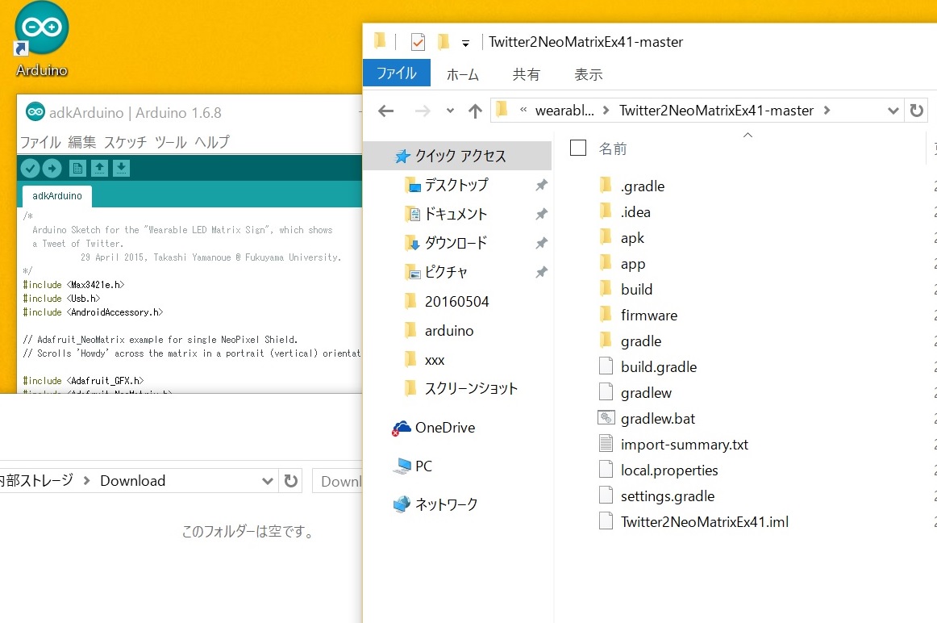This screenshot has width=937, height=623.
Task: Select the 20160504 folder in quick access
Action: (457, 301)
